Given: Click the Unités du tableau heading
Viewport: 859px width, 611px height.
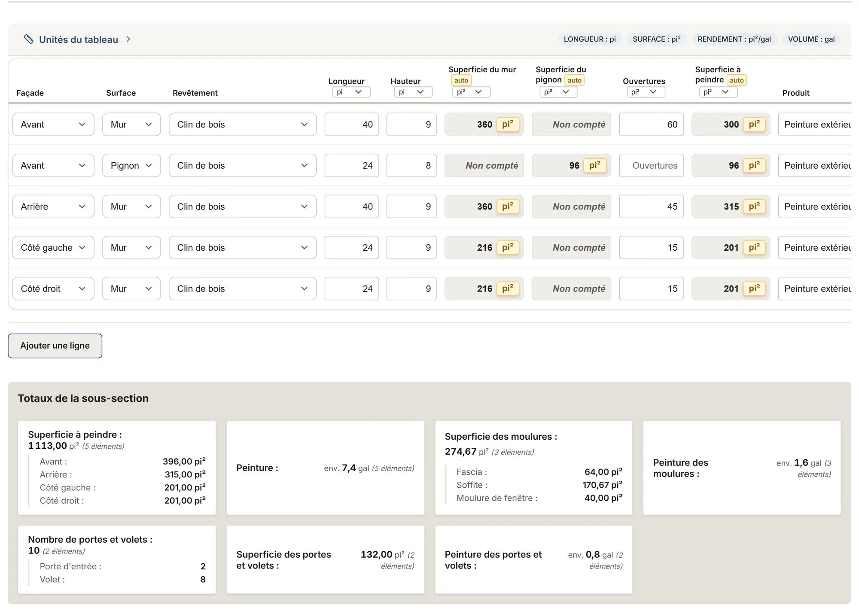Looking at the screenshot, I should (79, 40).
